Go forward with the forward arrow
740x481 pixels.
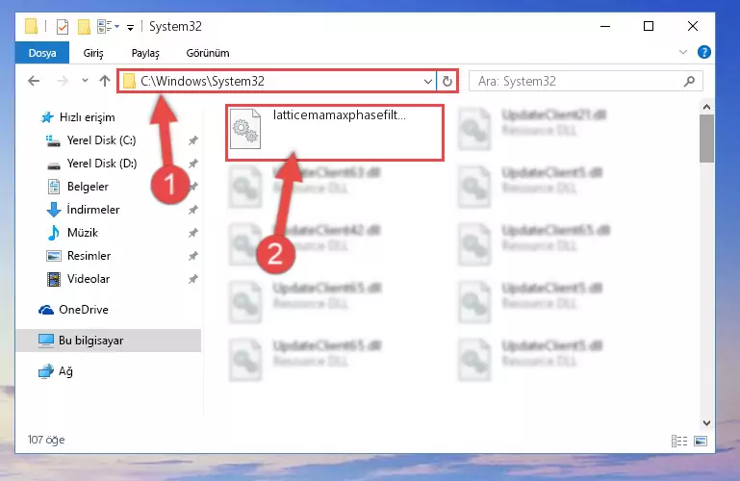63,81
